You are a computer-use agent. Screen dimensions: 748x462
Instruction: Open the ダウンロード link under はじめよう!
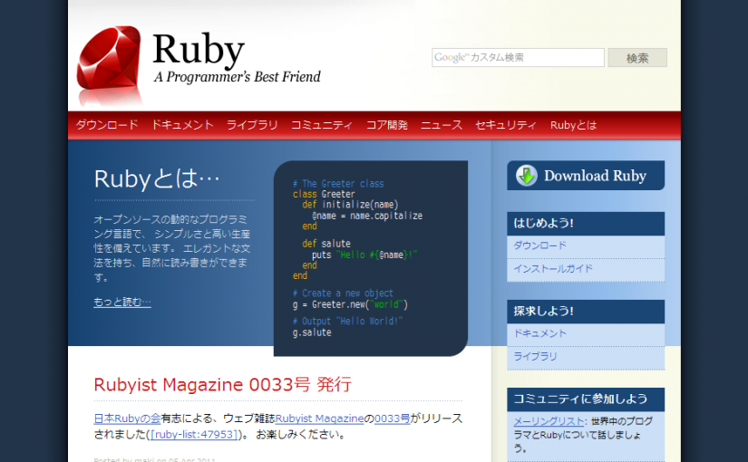click(540, 245)
